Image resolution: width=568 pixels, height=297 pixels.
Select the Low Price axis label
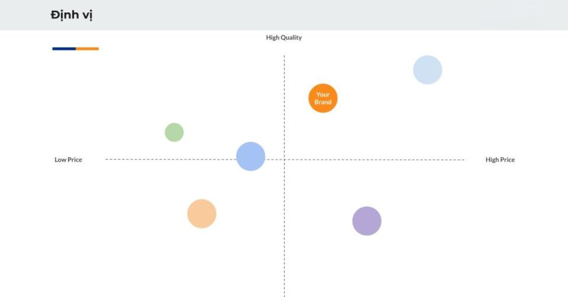[x=68, y=160]
